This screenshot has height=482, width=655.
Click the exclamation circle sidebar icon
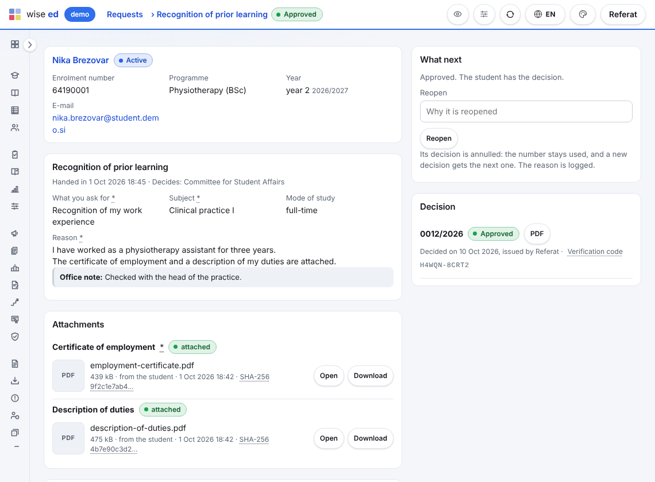click(15, 398)
